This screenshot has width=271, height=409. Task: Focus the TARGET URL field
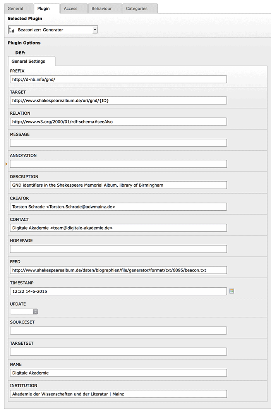pos(118,100)
